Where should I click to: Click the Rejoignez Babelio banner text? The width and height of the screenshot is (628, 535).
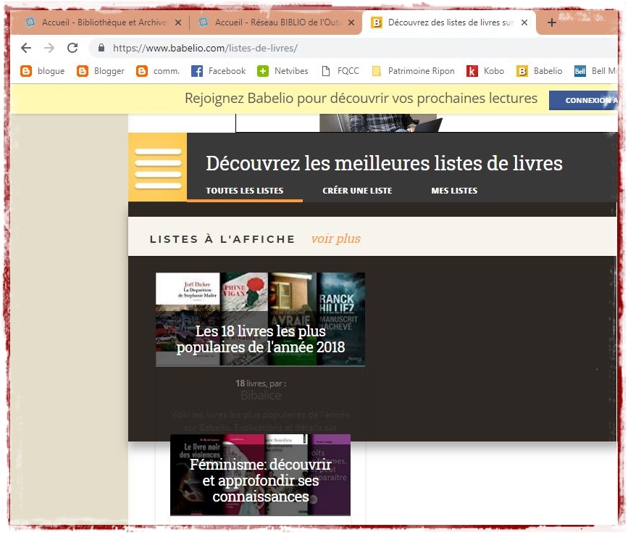coord(361,98)
